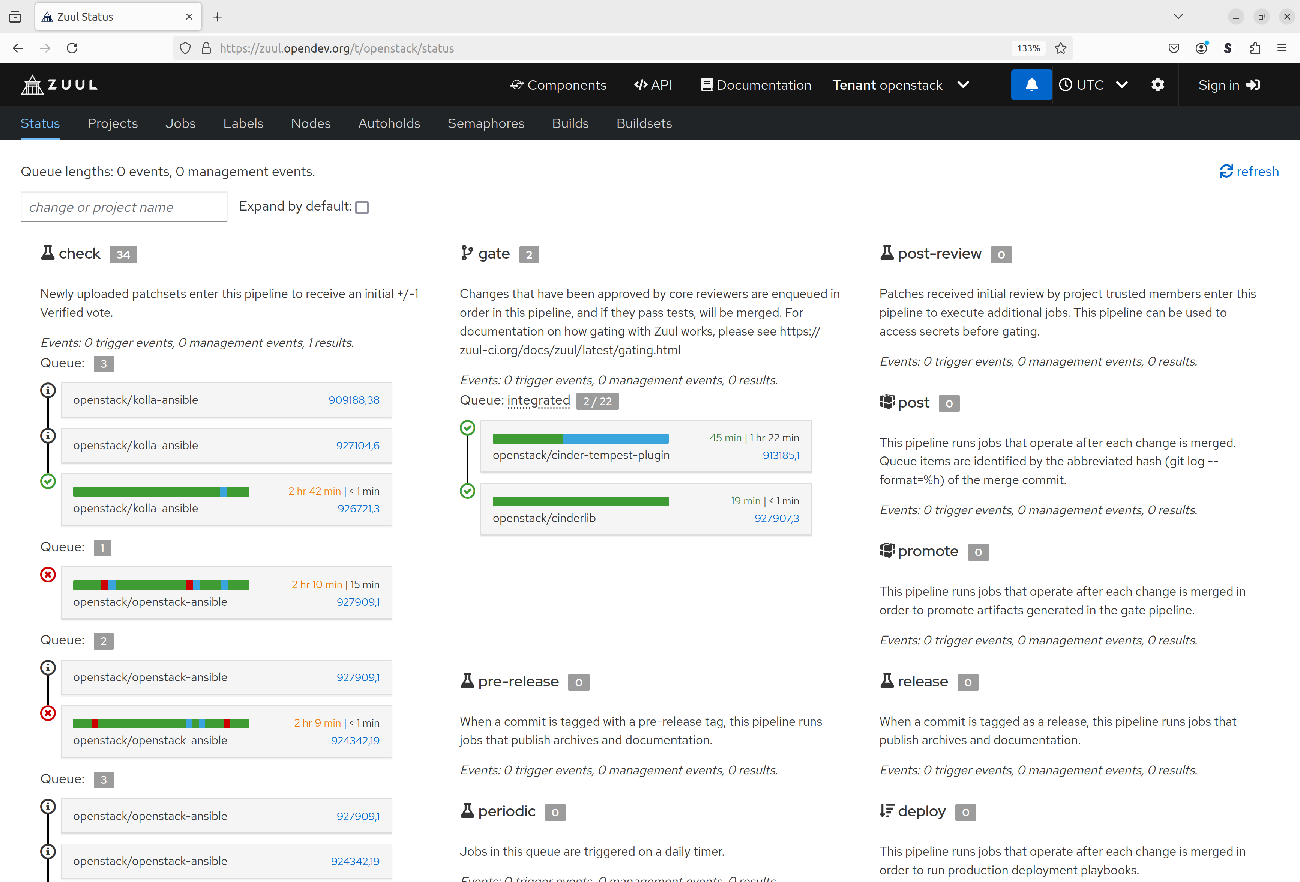This screenshot has width=1300, height=882.
Task: Toggle the Expand by default checkbox
Action: 362,208
